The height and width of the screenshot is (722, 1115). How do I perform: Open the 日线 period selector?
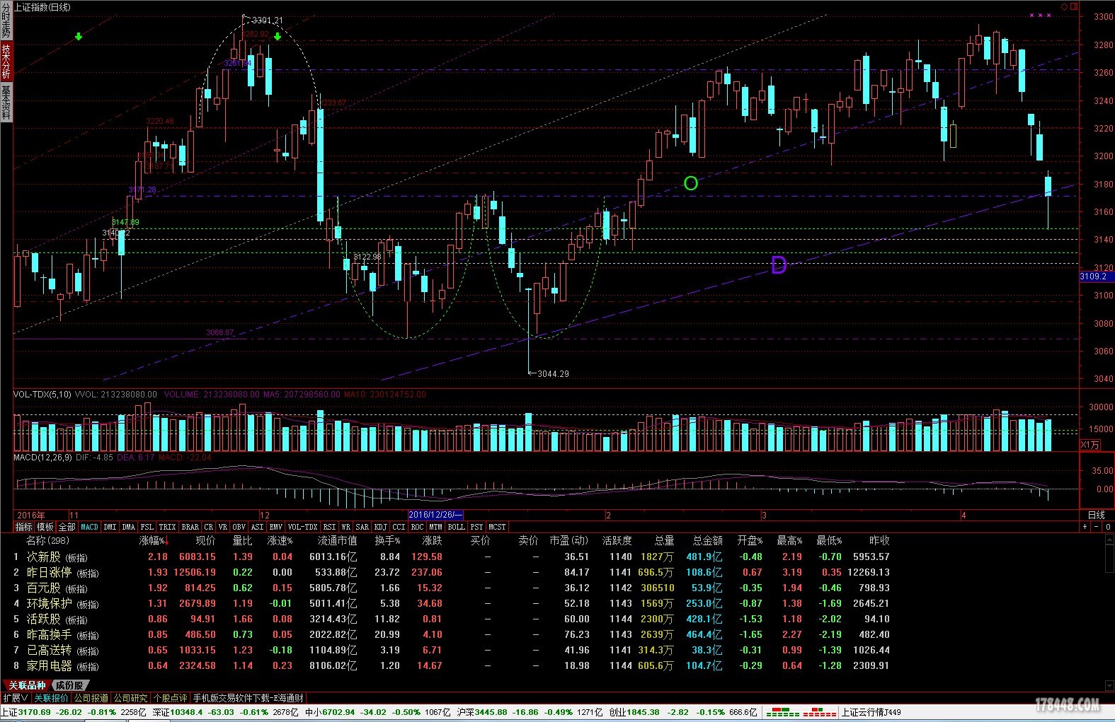pyautogui.click(x=1096, y=515)
